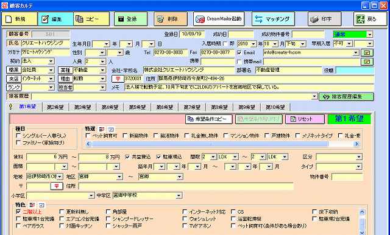Click the check icon next to 特選
This screenshot has width=390, height=235.
pos(111,129)
